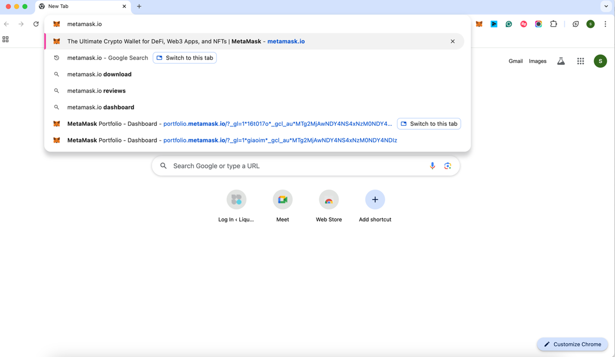
Task: Open the Log In ‹ Liqu... shortcut
Action: click(236, 207)
